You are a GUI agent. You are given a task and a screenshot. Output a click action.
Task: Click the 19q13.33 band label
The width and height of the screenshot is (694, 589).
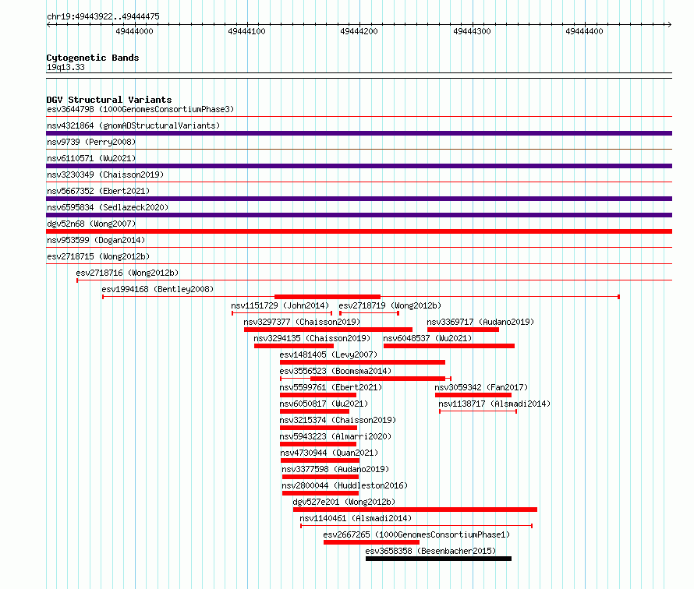[x=66, y=67]
